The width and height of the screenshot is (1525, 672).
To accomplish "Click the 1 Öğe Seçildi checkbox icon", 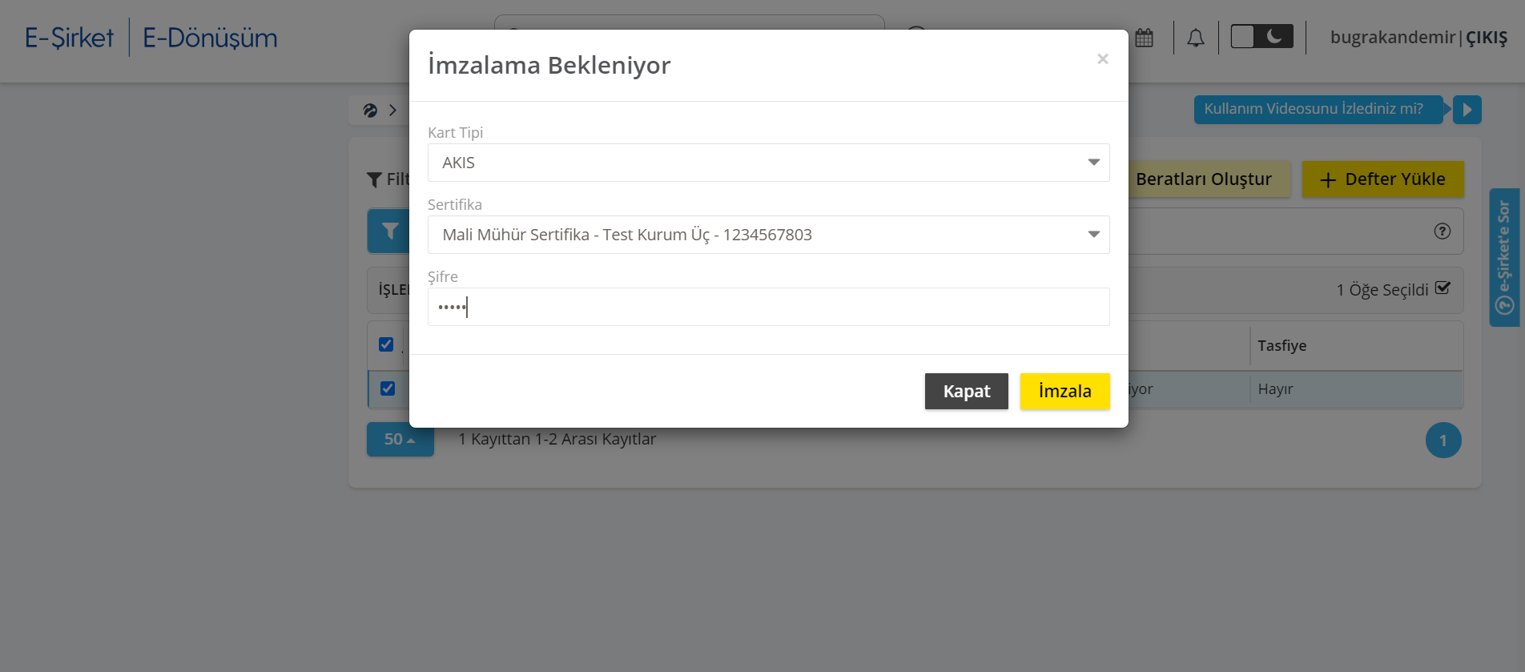I will (1443, 288).
